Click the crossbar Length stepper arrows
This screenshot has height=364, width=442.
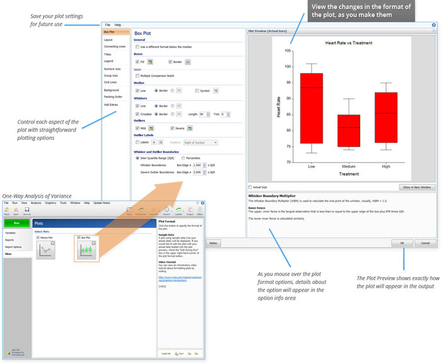pyautogui.click(x=208, y=114)
